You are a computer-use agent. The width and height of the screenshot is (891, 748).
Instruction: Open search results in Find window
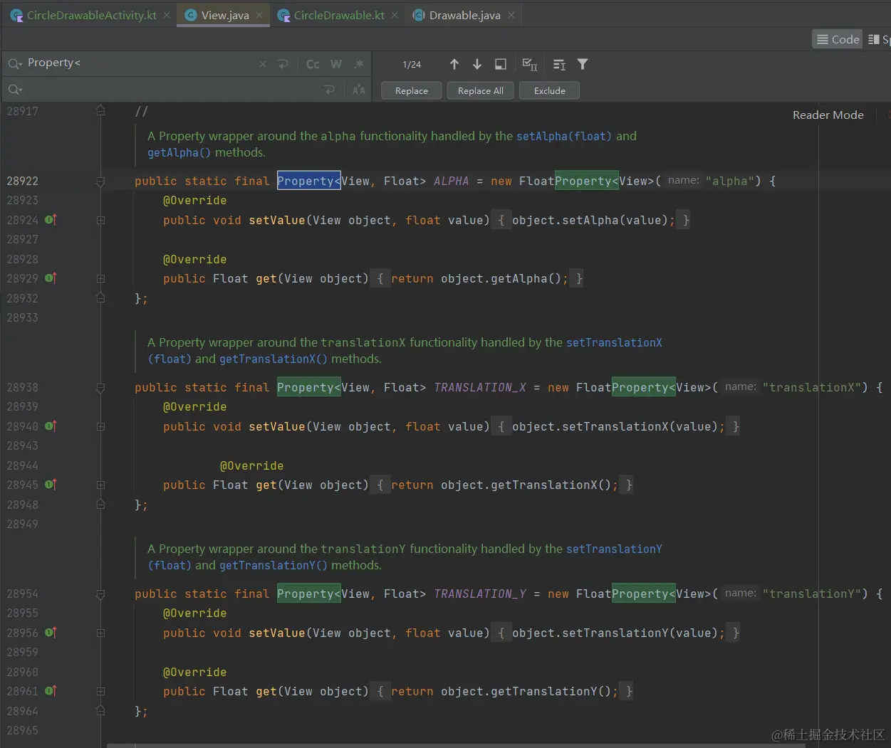click(x=501, y=64)
